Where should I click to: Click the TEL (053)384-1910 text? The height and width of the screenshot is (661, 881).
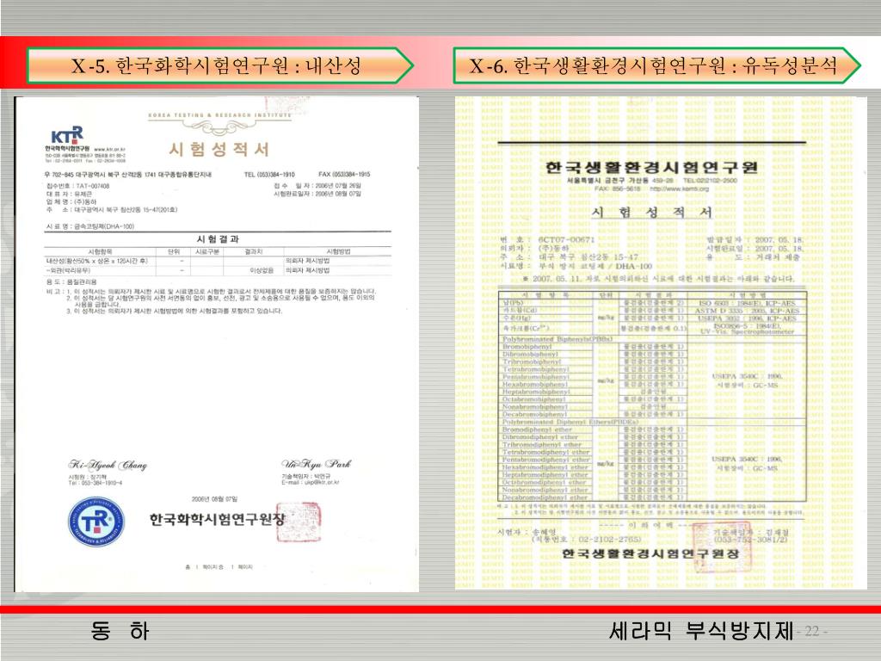point(269,174)
